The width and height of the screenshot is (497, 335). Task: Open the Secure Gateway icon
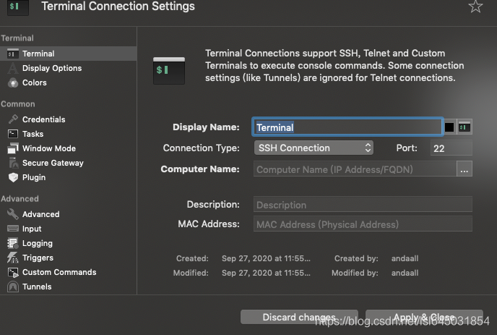13,163
